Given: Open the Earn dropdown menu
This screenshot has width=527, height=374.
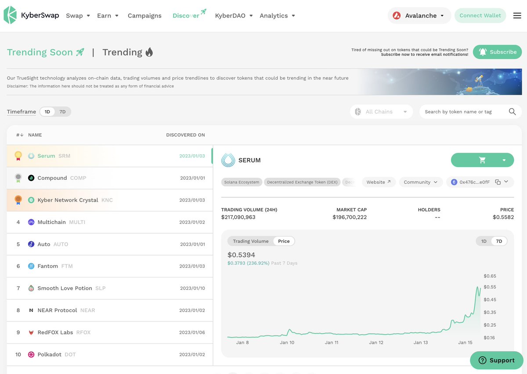Looking at the screenshot, I should pyautogui.click(x=108, y=15).
